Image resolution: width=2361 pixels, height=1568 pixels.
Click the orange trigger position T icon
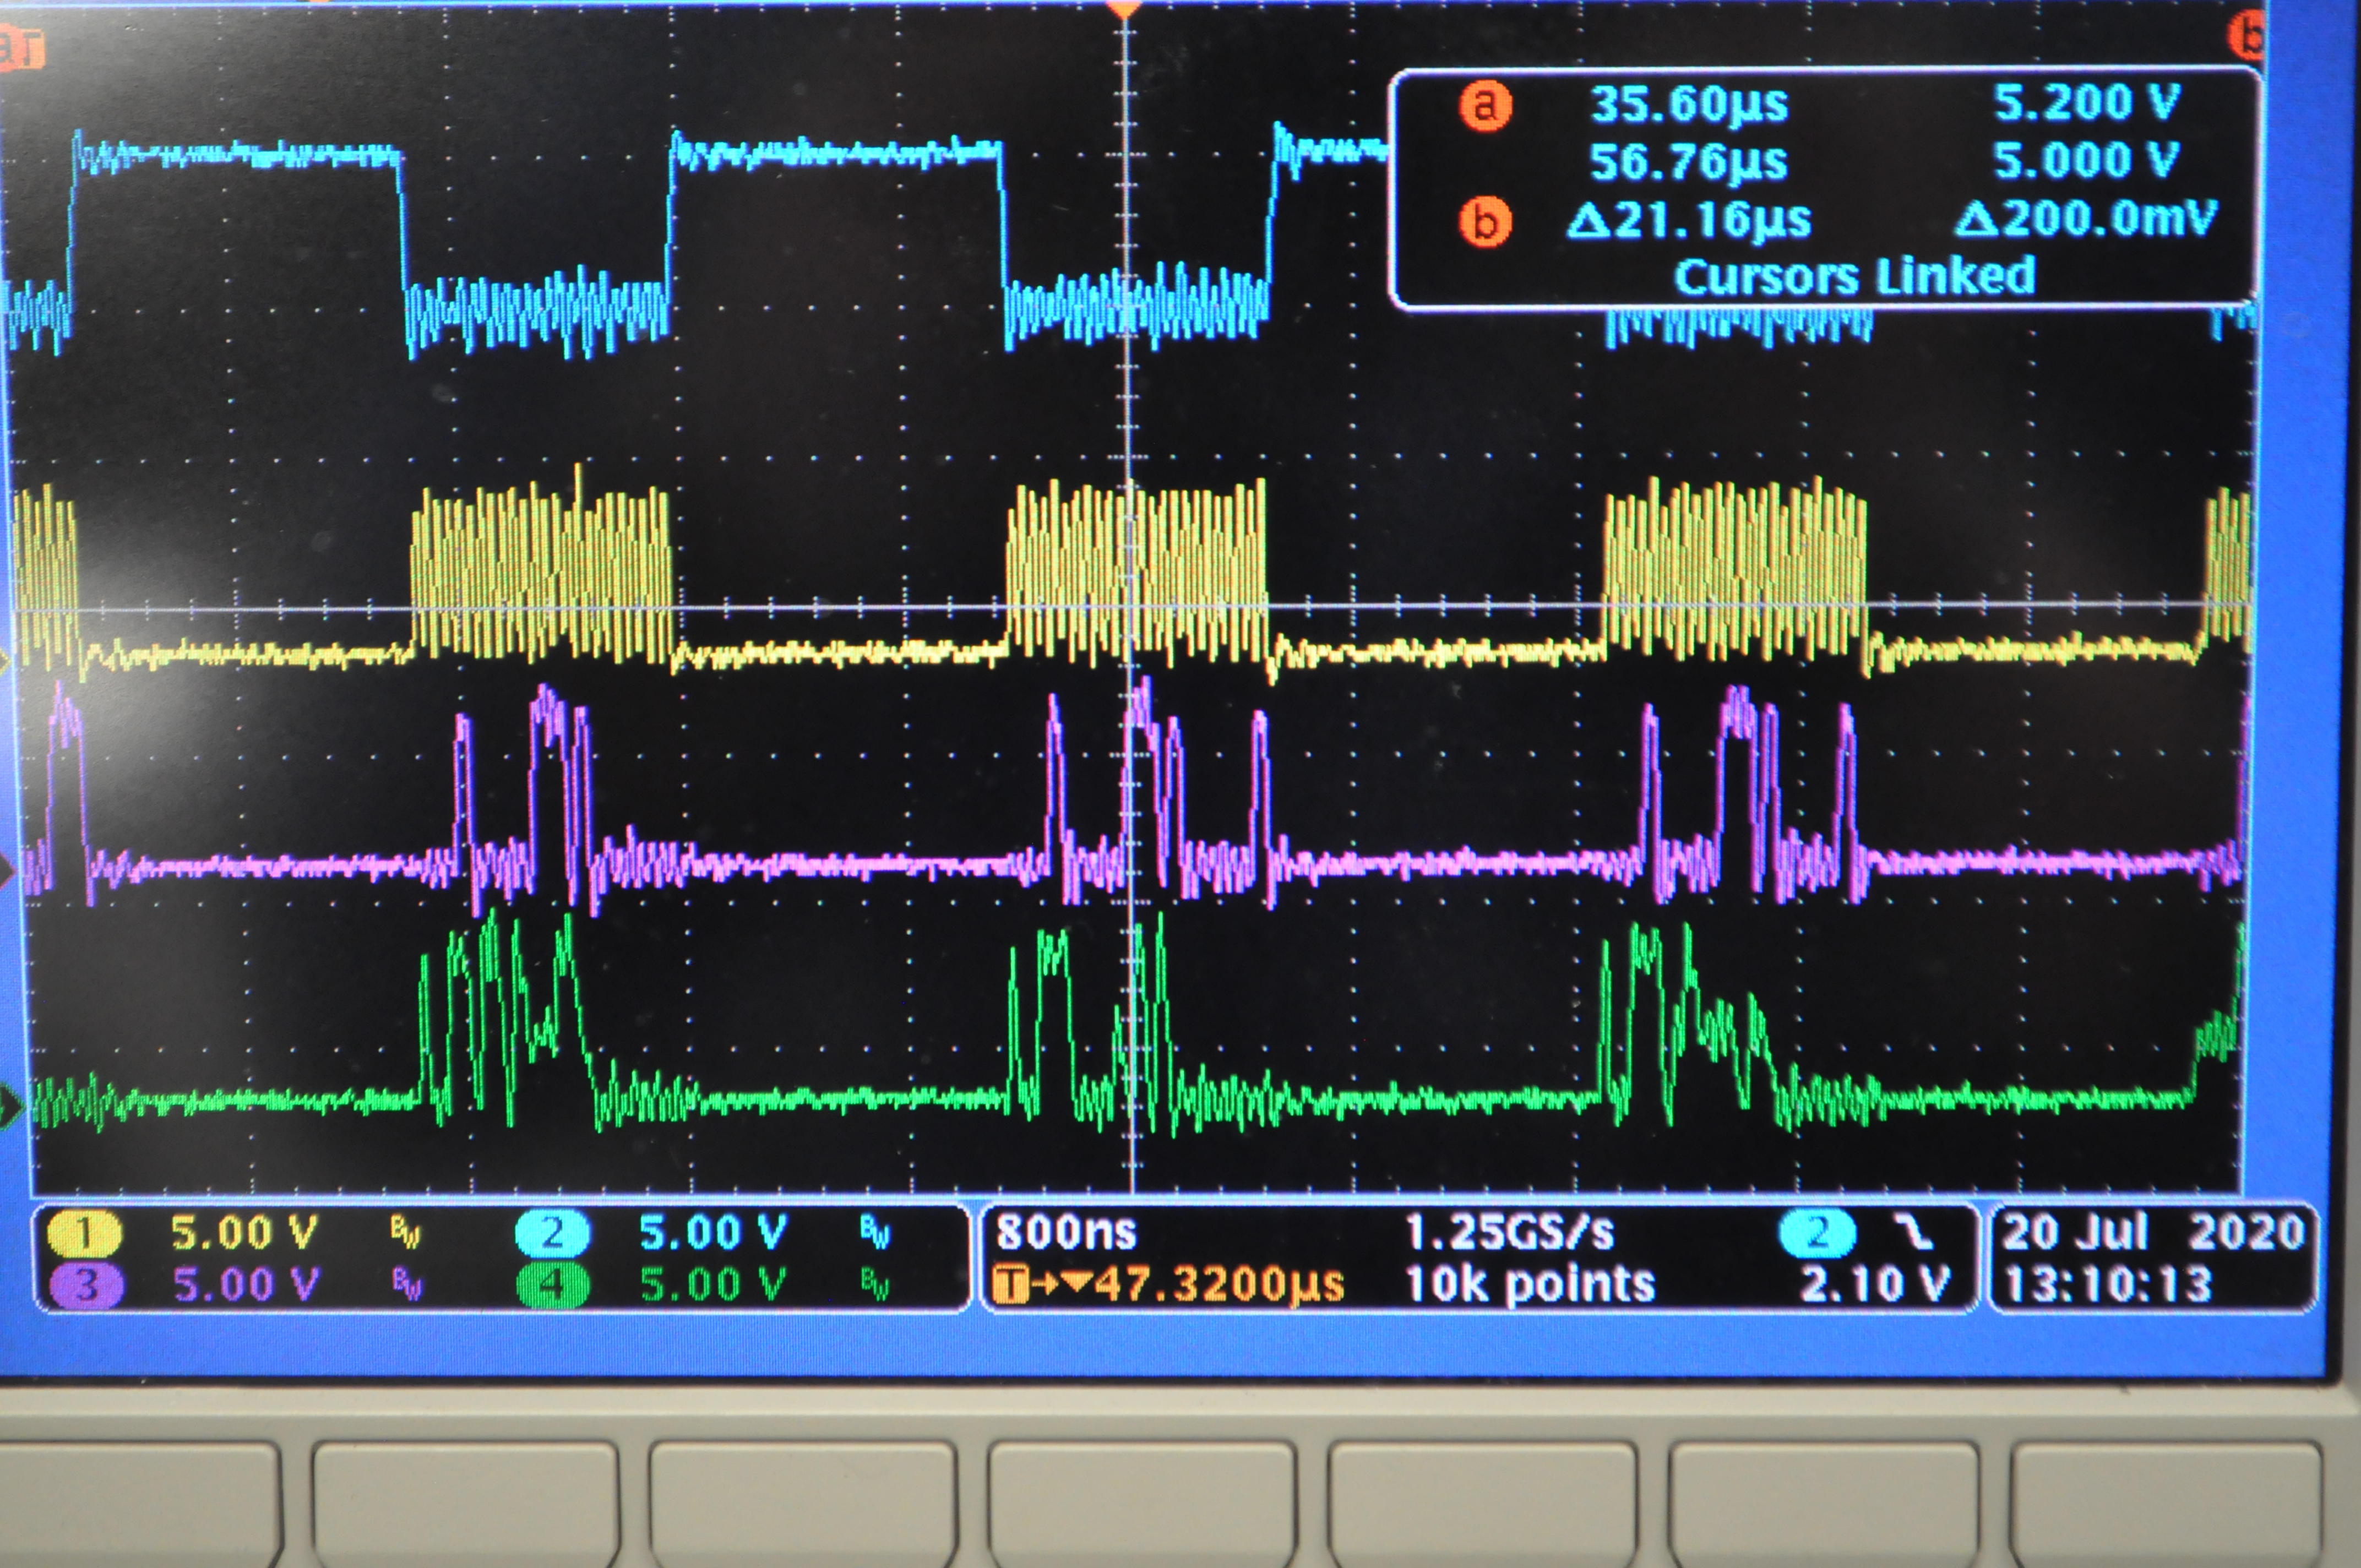(1013, 1285)
